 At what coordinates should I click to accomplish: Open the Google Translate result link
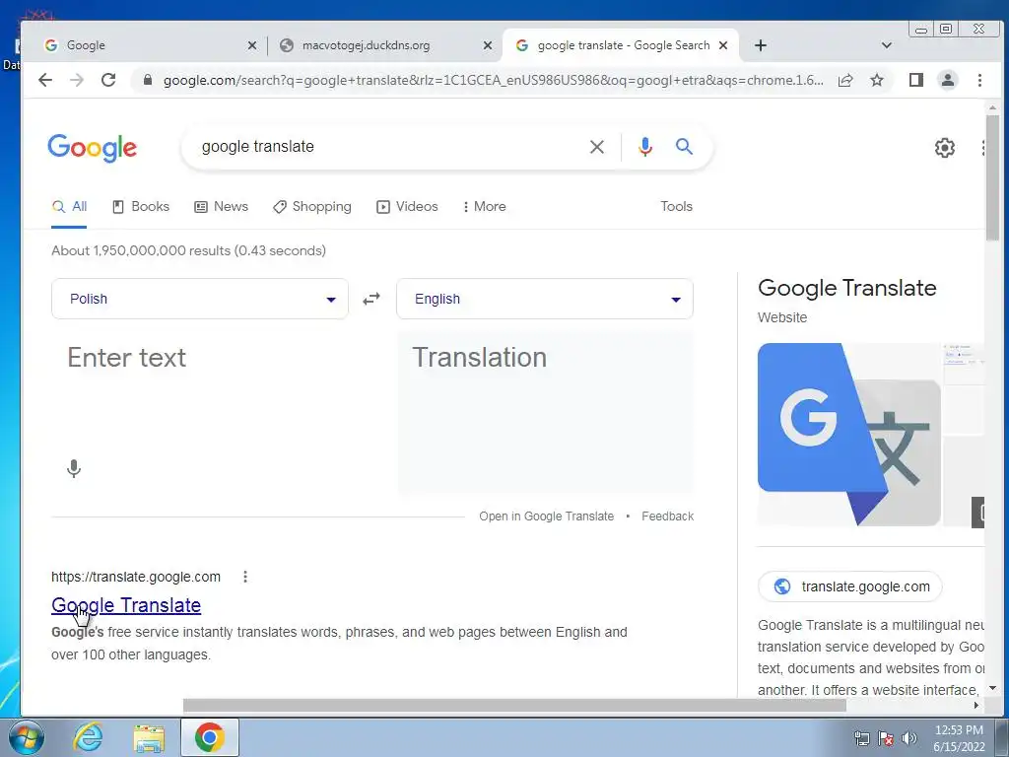pyautogui.click(x=126, y=605)
